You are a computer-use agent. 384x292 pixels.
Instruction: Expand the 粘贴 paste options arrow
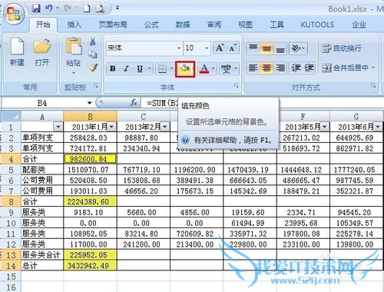[74, 73]
